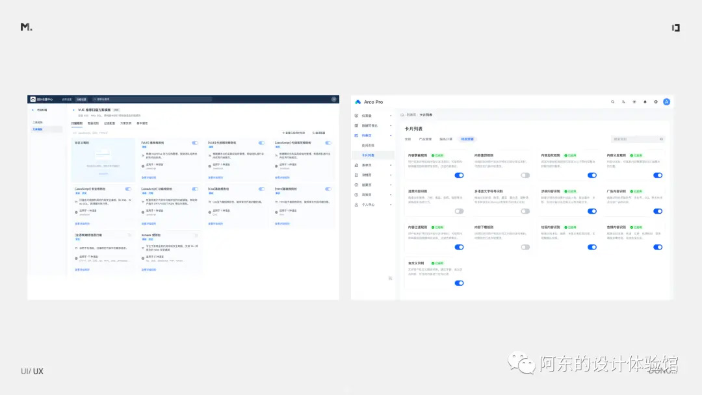This screenshot has width=702, height=395.
Task: Enable the 多语言文字符号识别 switch
Action: pos(525,211)
